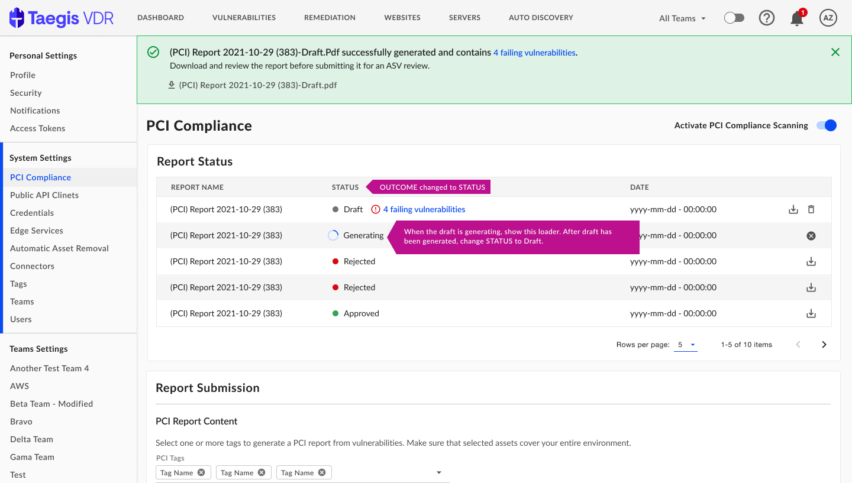The width and height of the screenshot is (852, 483).
Task: Open Connectors settings
Action: (x=32, y=266)
